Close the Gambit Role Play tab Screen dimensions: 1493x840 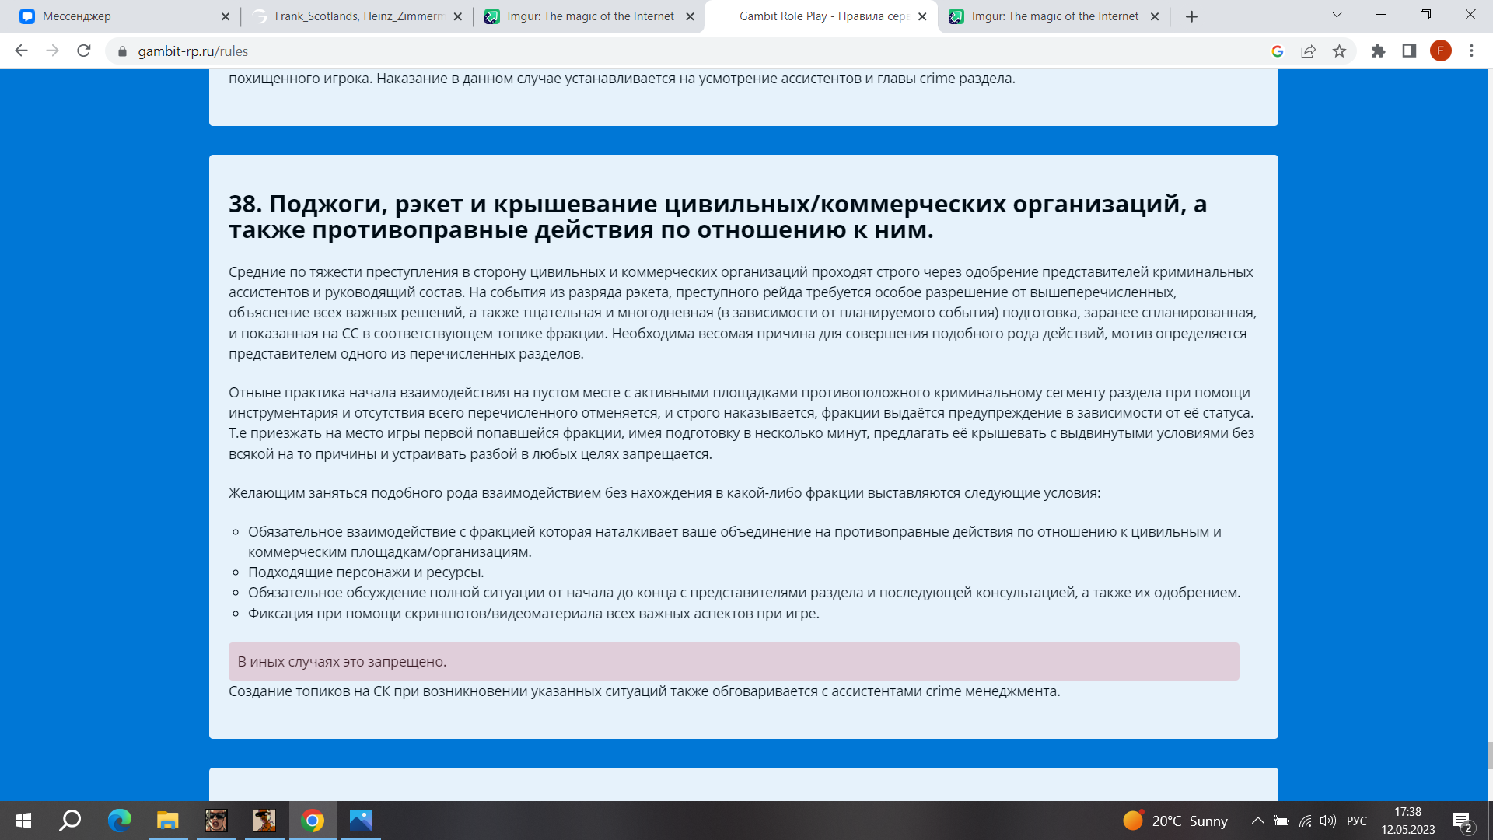(x=922, y=16)
